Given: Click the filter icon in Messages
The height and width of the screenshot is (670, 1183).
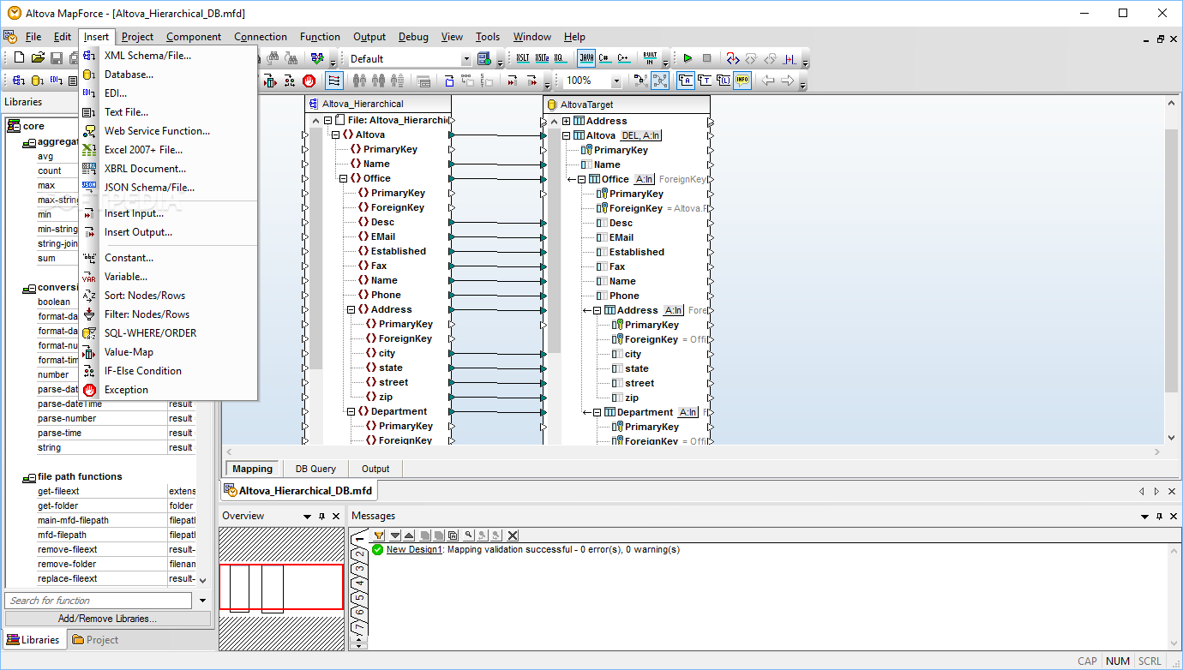Looking at the screenshot, I should click(x=379, y=535).
